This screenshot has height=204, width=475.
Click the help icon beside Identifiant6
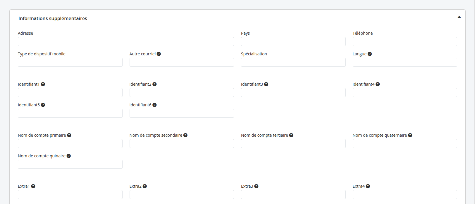(x=155, y=105)
